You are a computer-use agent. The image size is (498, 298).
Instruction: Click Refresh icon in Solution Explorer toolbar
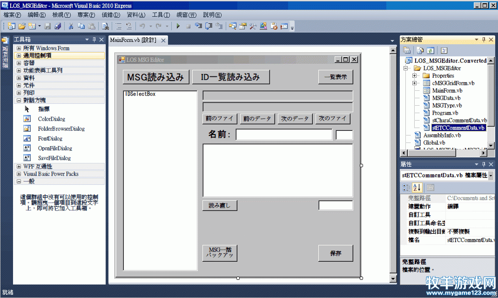[x=431, y=50]
